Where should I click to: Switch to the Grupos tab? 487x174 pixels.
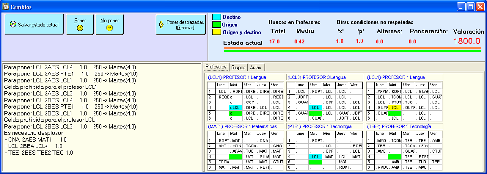(238, 67)
